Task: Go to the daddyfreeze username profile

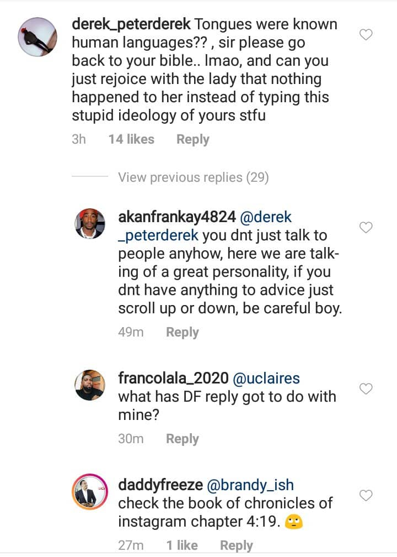Action: tap(159, 486)
